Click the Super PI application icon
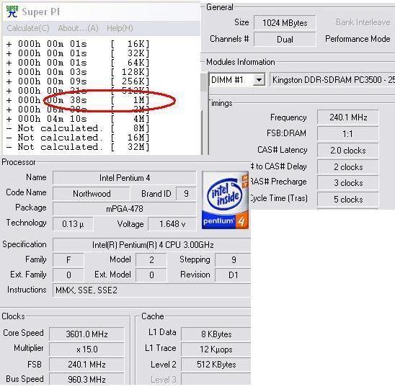 [x=12, y=12]
